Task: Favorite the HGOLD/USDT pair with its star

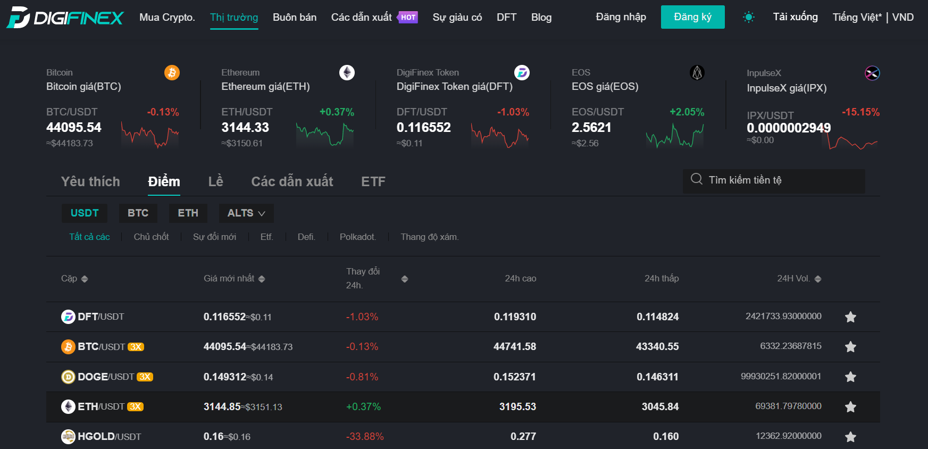Action: pyautogui.click(x=850, y=436)
